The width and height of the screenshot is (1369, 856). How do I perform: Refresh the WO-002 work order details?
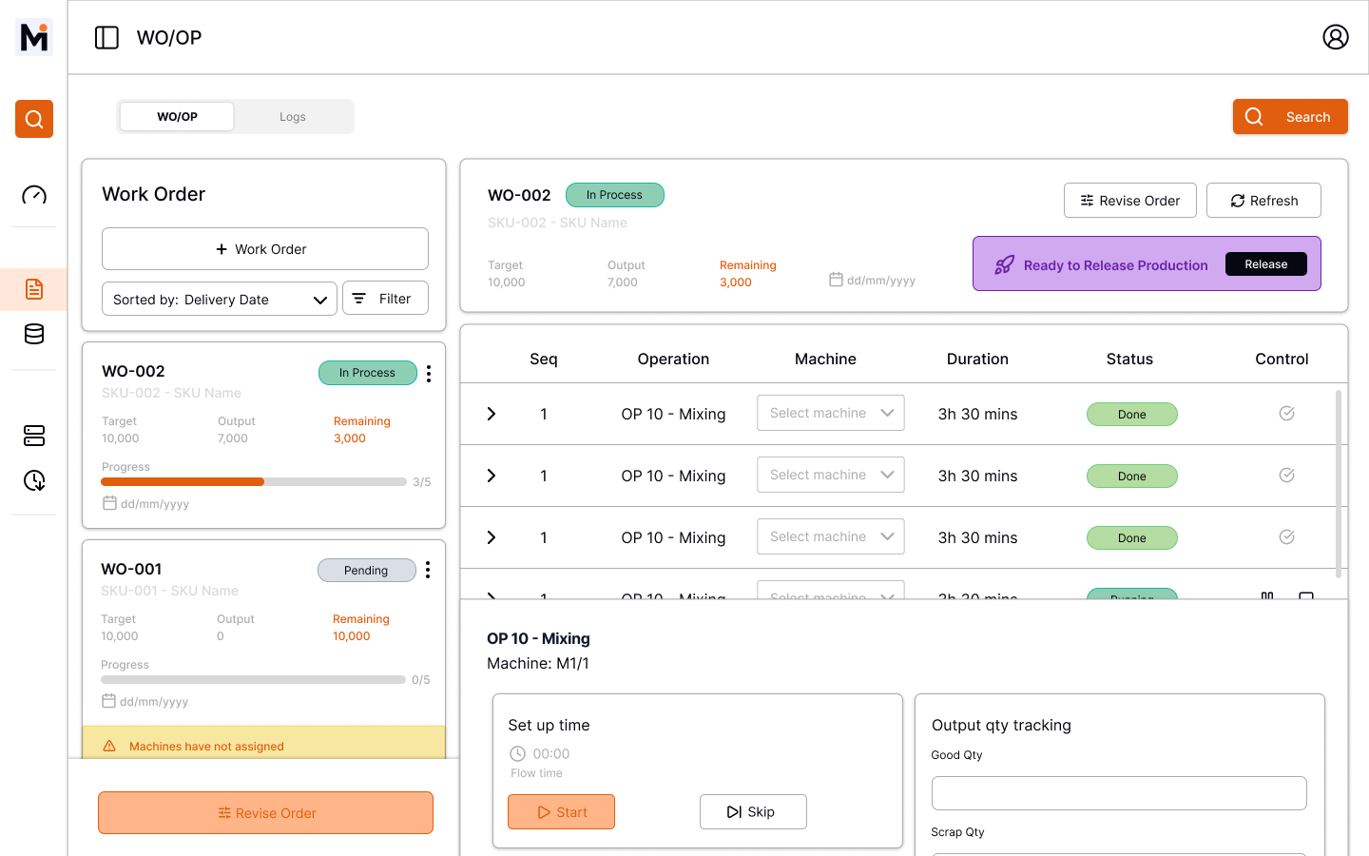tap(1263, 200)
